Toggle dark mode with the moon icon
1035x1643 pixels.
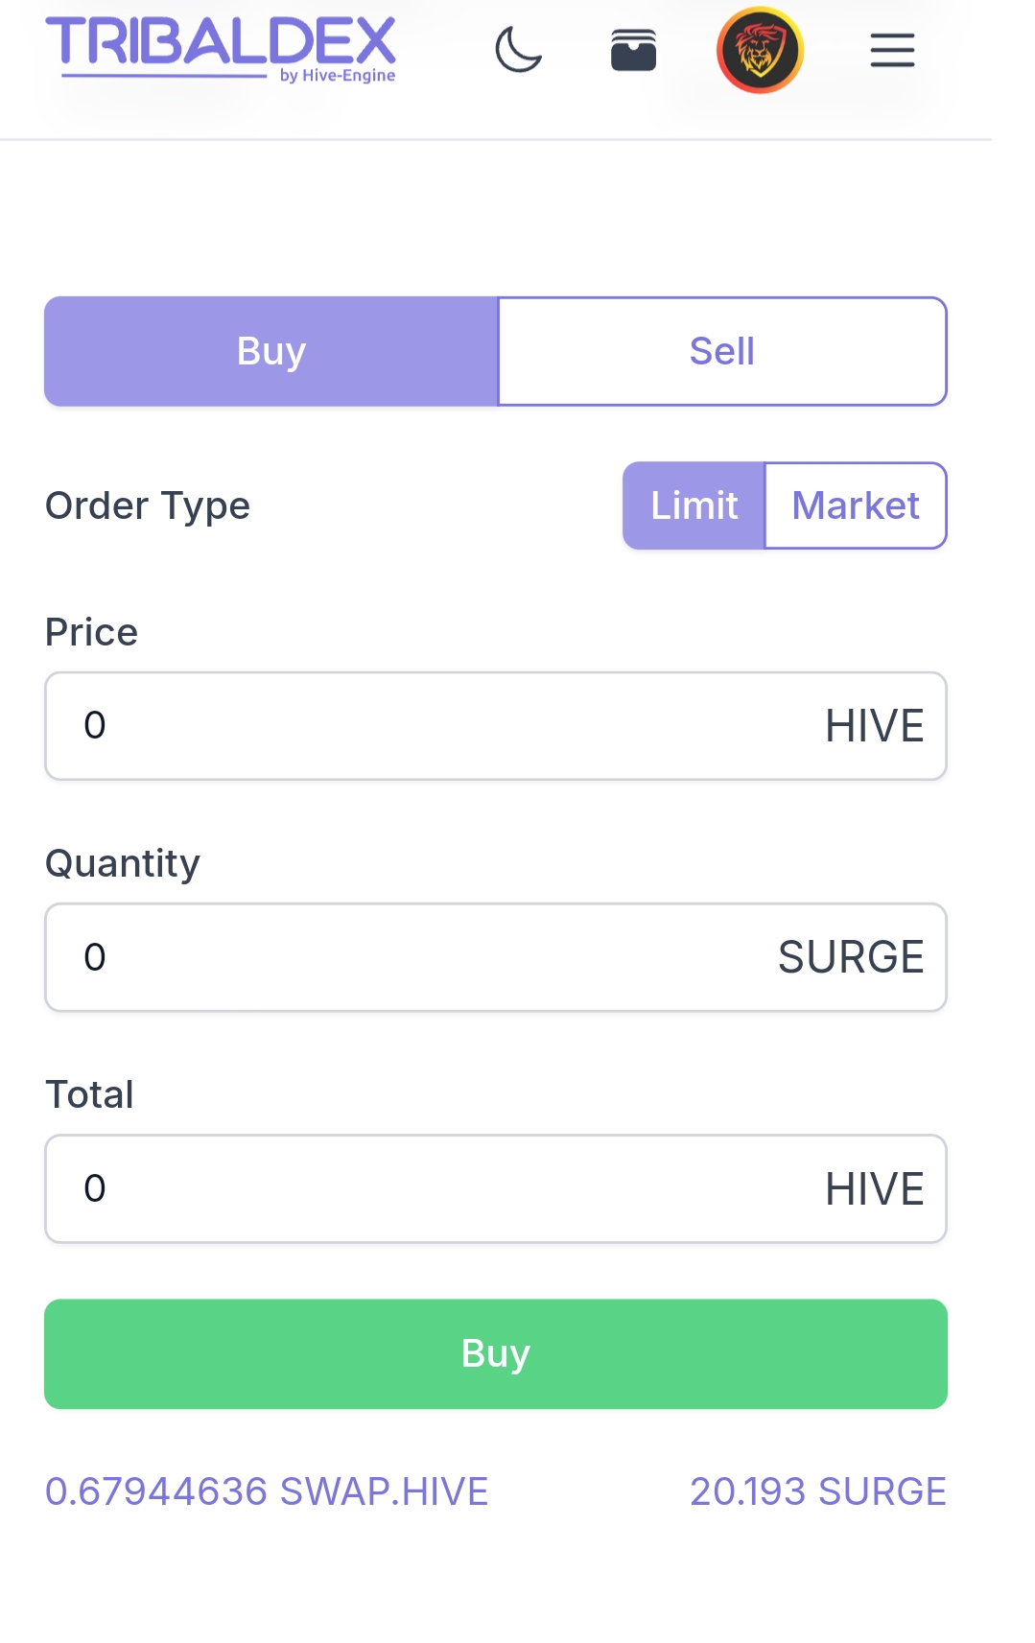[519, 50]
